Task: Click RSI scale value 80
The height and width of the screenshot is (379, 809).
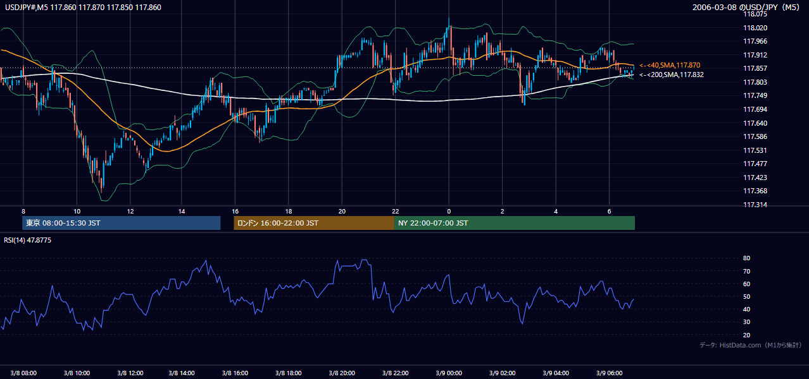Action: (x=746, y=258)
